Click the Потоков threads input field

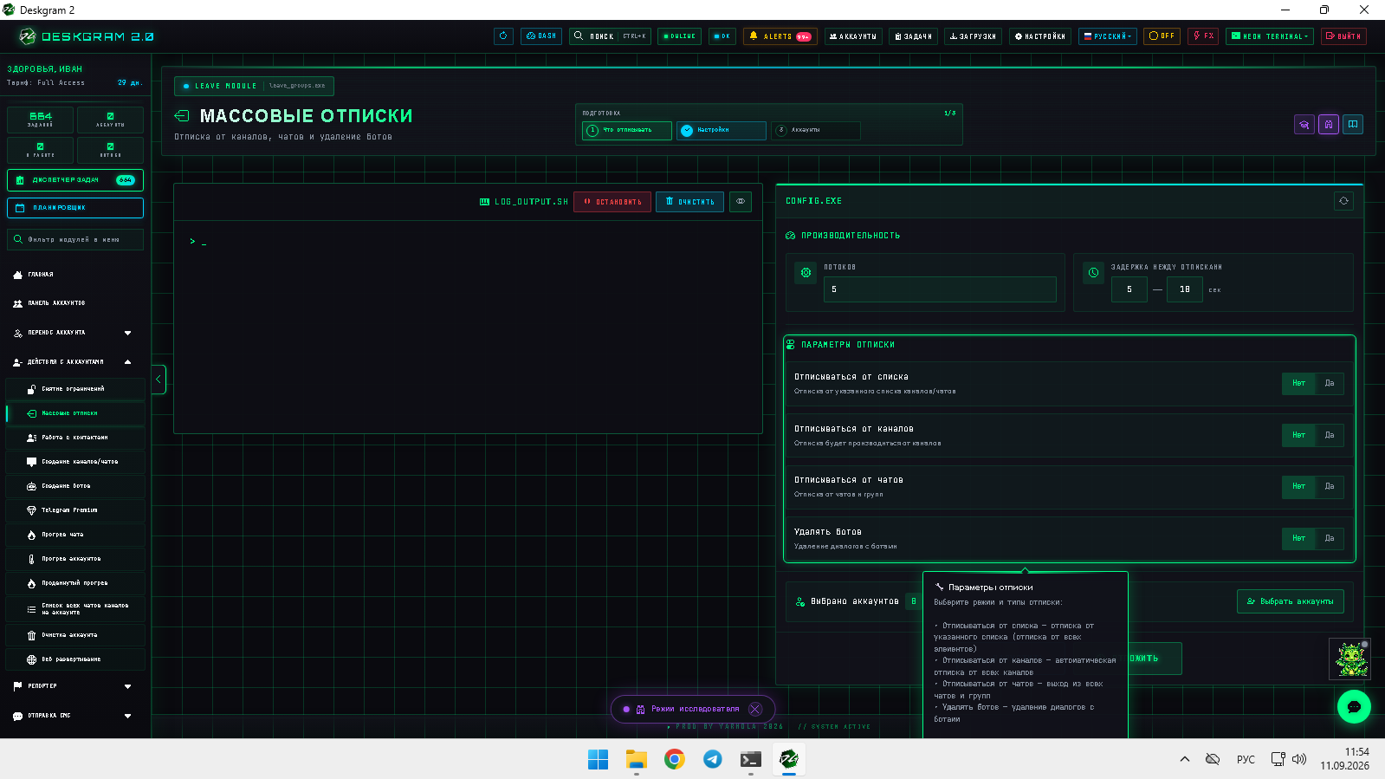pyautogui.click(x=940, y=289)
